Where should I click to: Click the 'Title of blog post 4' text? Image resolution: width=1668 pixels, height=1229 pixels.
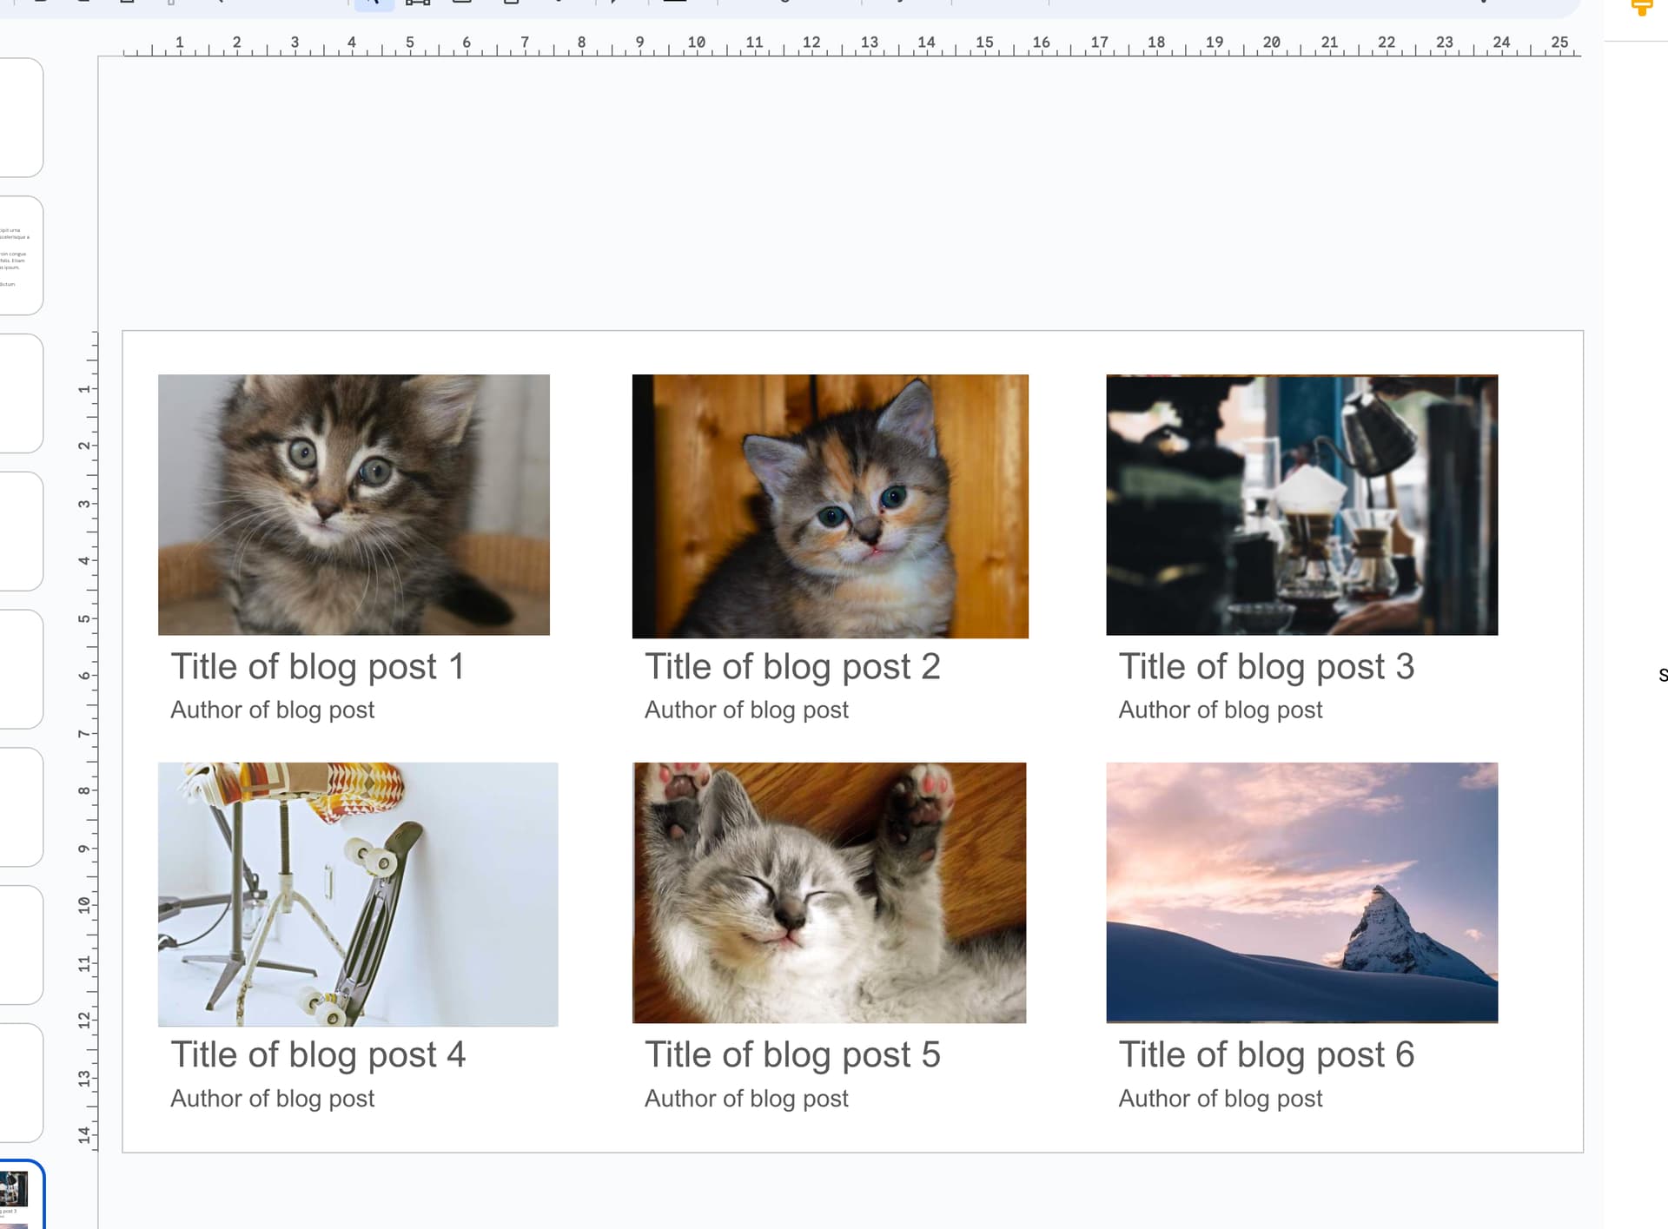pyautogui.click(x=318, y=1054)
